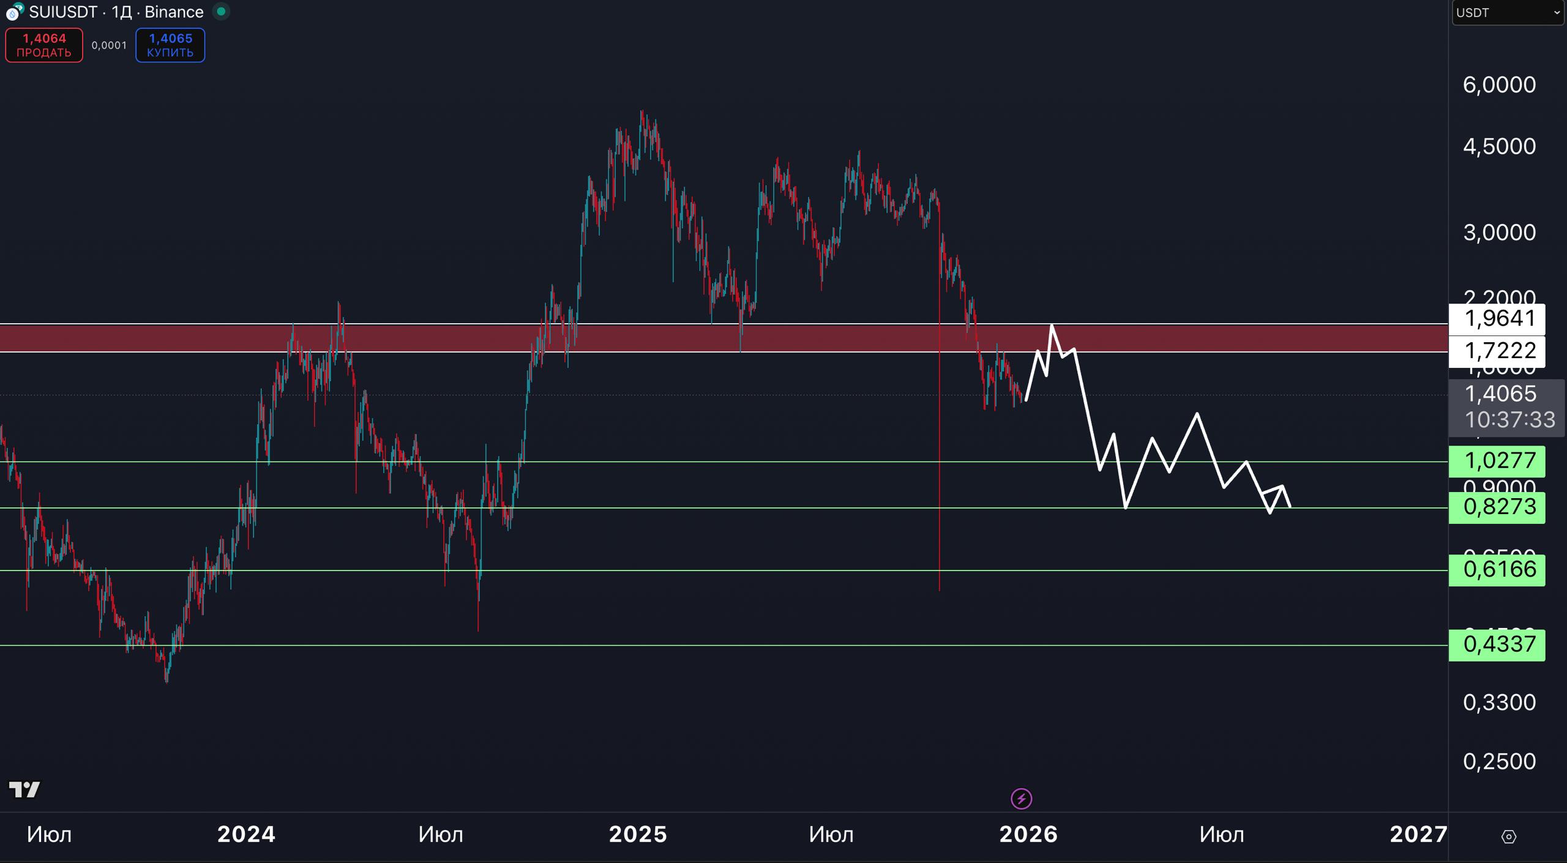Image resolution: width=1567 pixels, height=863 pixels.
Task: Click the TradingView logo
Action: pyautogui.click(x=24, y=790)
